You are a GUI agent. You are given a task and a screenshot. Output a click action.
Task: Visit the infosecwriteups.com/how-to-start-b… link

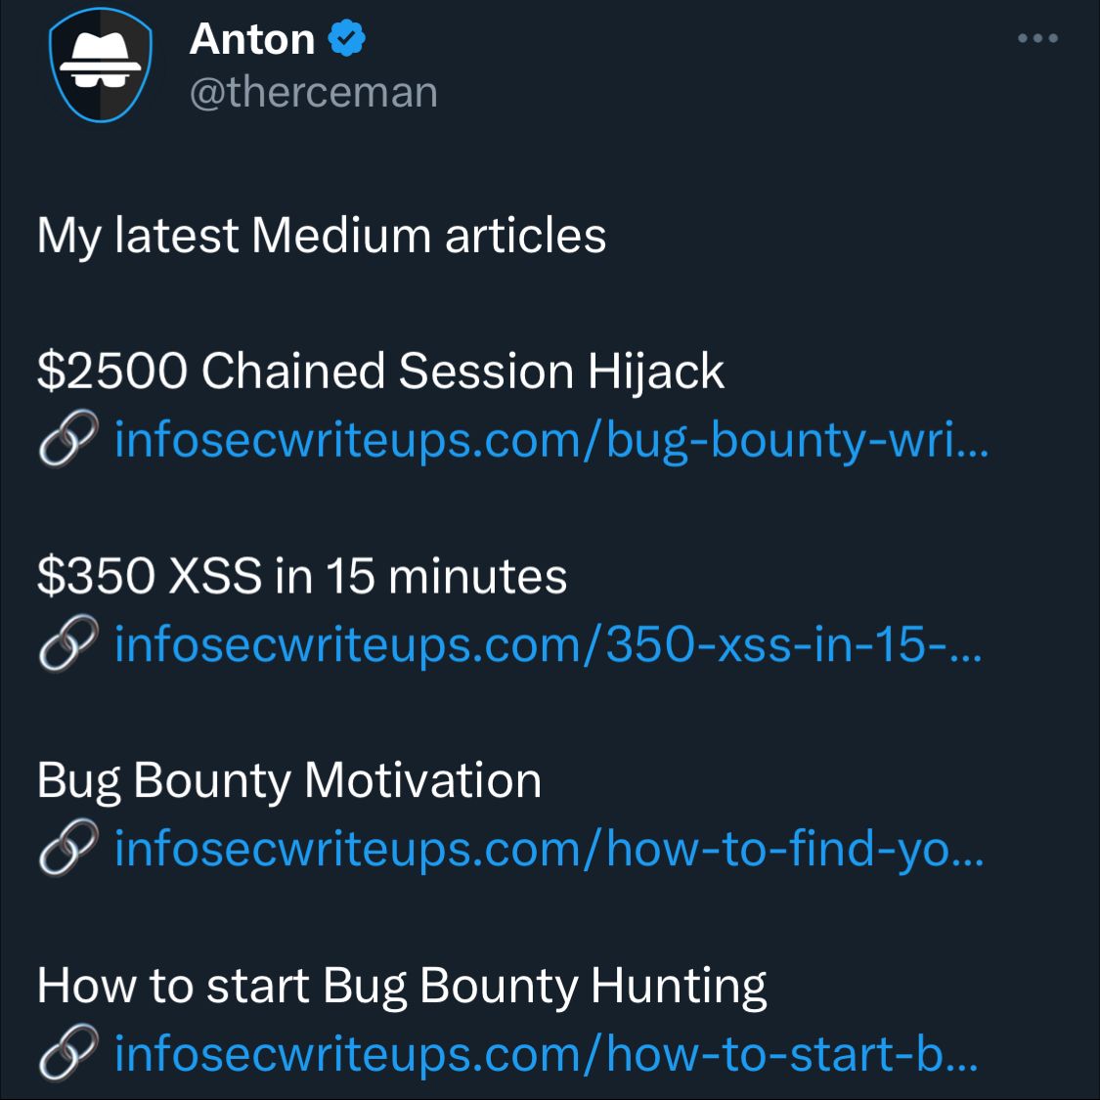(x=546, y=1054)
